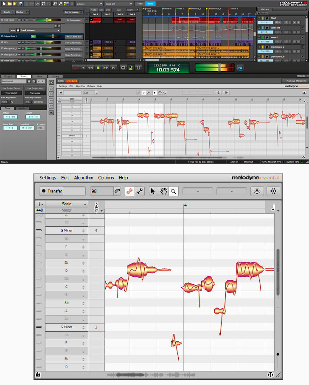Click the pitch correct macro icon, lower Melodyne
Viewport: 309px width, 385px height.
tap(257, 191)
